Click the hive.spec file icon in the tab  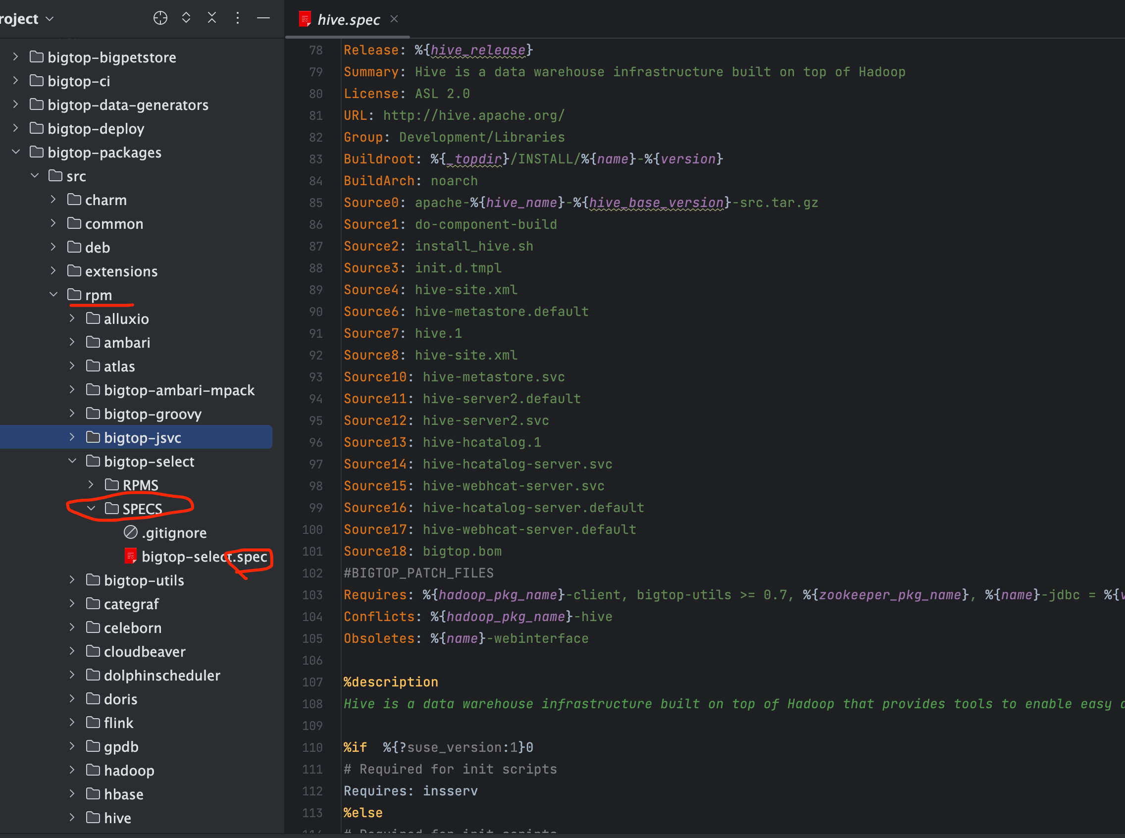click(305, 19)
